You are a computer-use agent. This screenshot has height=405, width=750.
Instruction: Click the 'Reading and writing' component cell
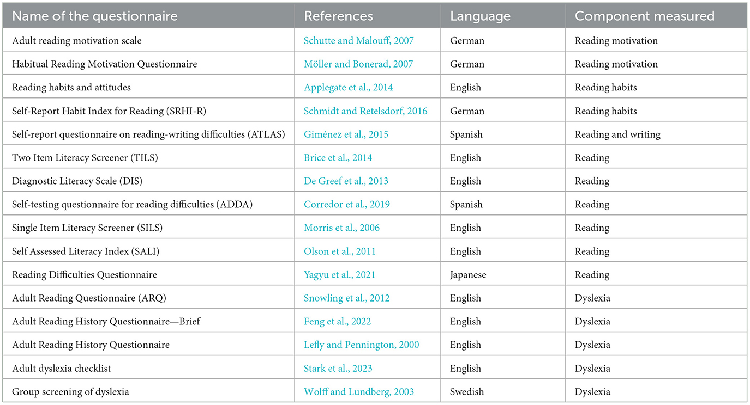click(656, 134)
